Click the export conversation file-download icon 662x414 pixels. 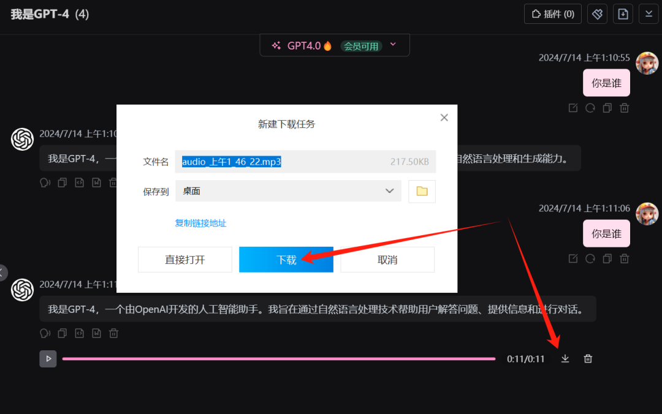point(623,14)
